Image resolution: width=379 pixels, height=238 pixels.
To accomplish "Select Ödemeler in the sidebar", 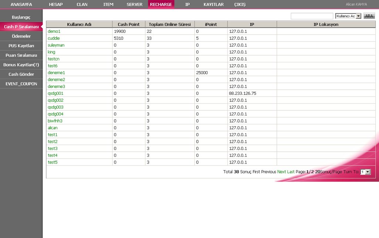I will pos(21,36).
